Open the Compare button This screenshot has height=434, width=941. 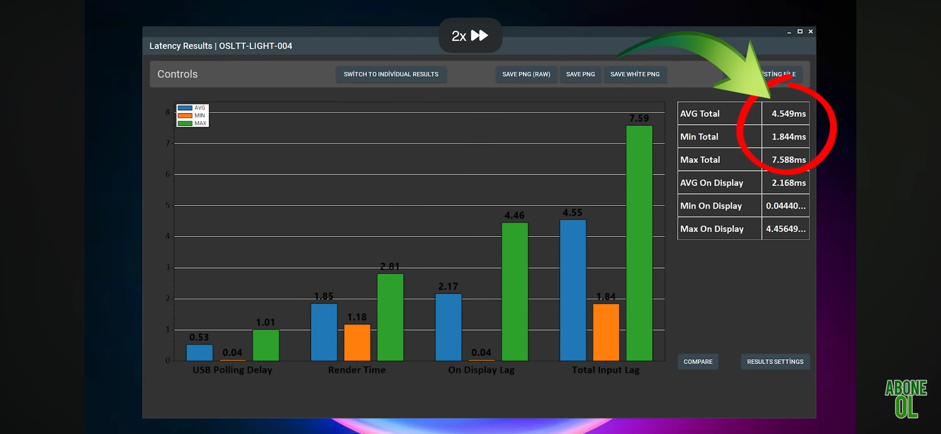[x=698, y=361]
